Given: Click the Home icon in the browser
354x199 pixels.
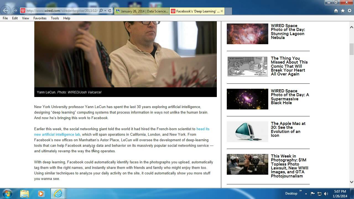Looking at the screenshot, I should tap(336, 11).
